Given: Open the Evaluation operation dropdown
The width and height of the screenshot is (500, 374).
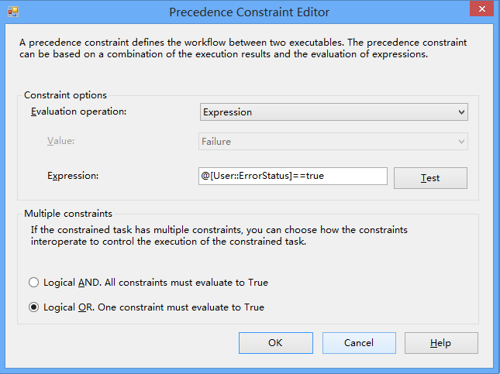Looking at the screenshot, I should pyautogui.click(x=333, y=112).
